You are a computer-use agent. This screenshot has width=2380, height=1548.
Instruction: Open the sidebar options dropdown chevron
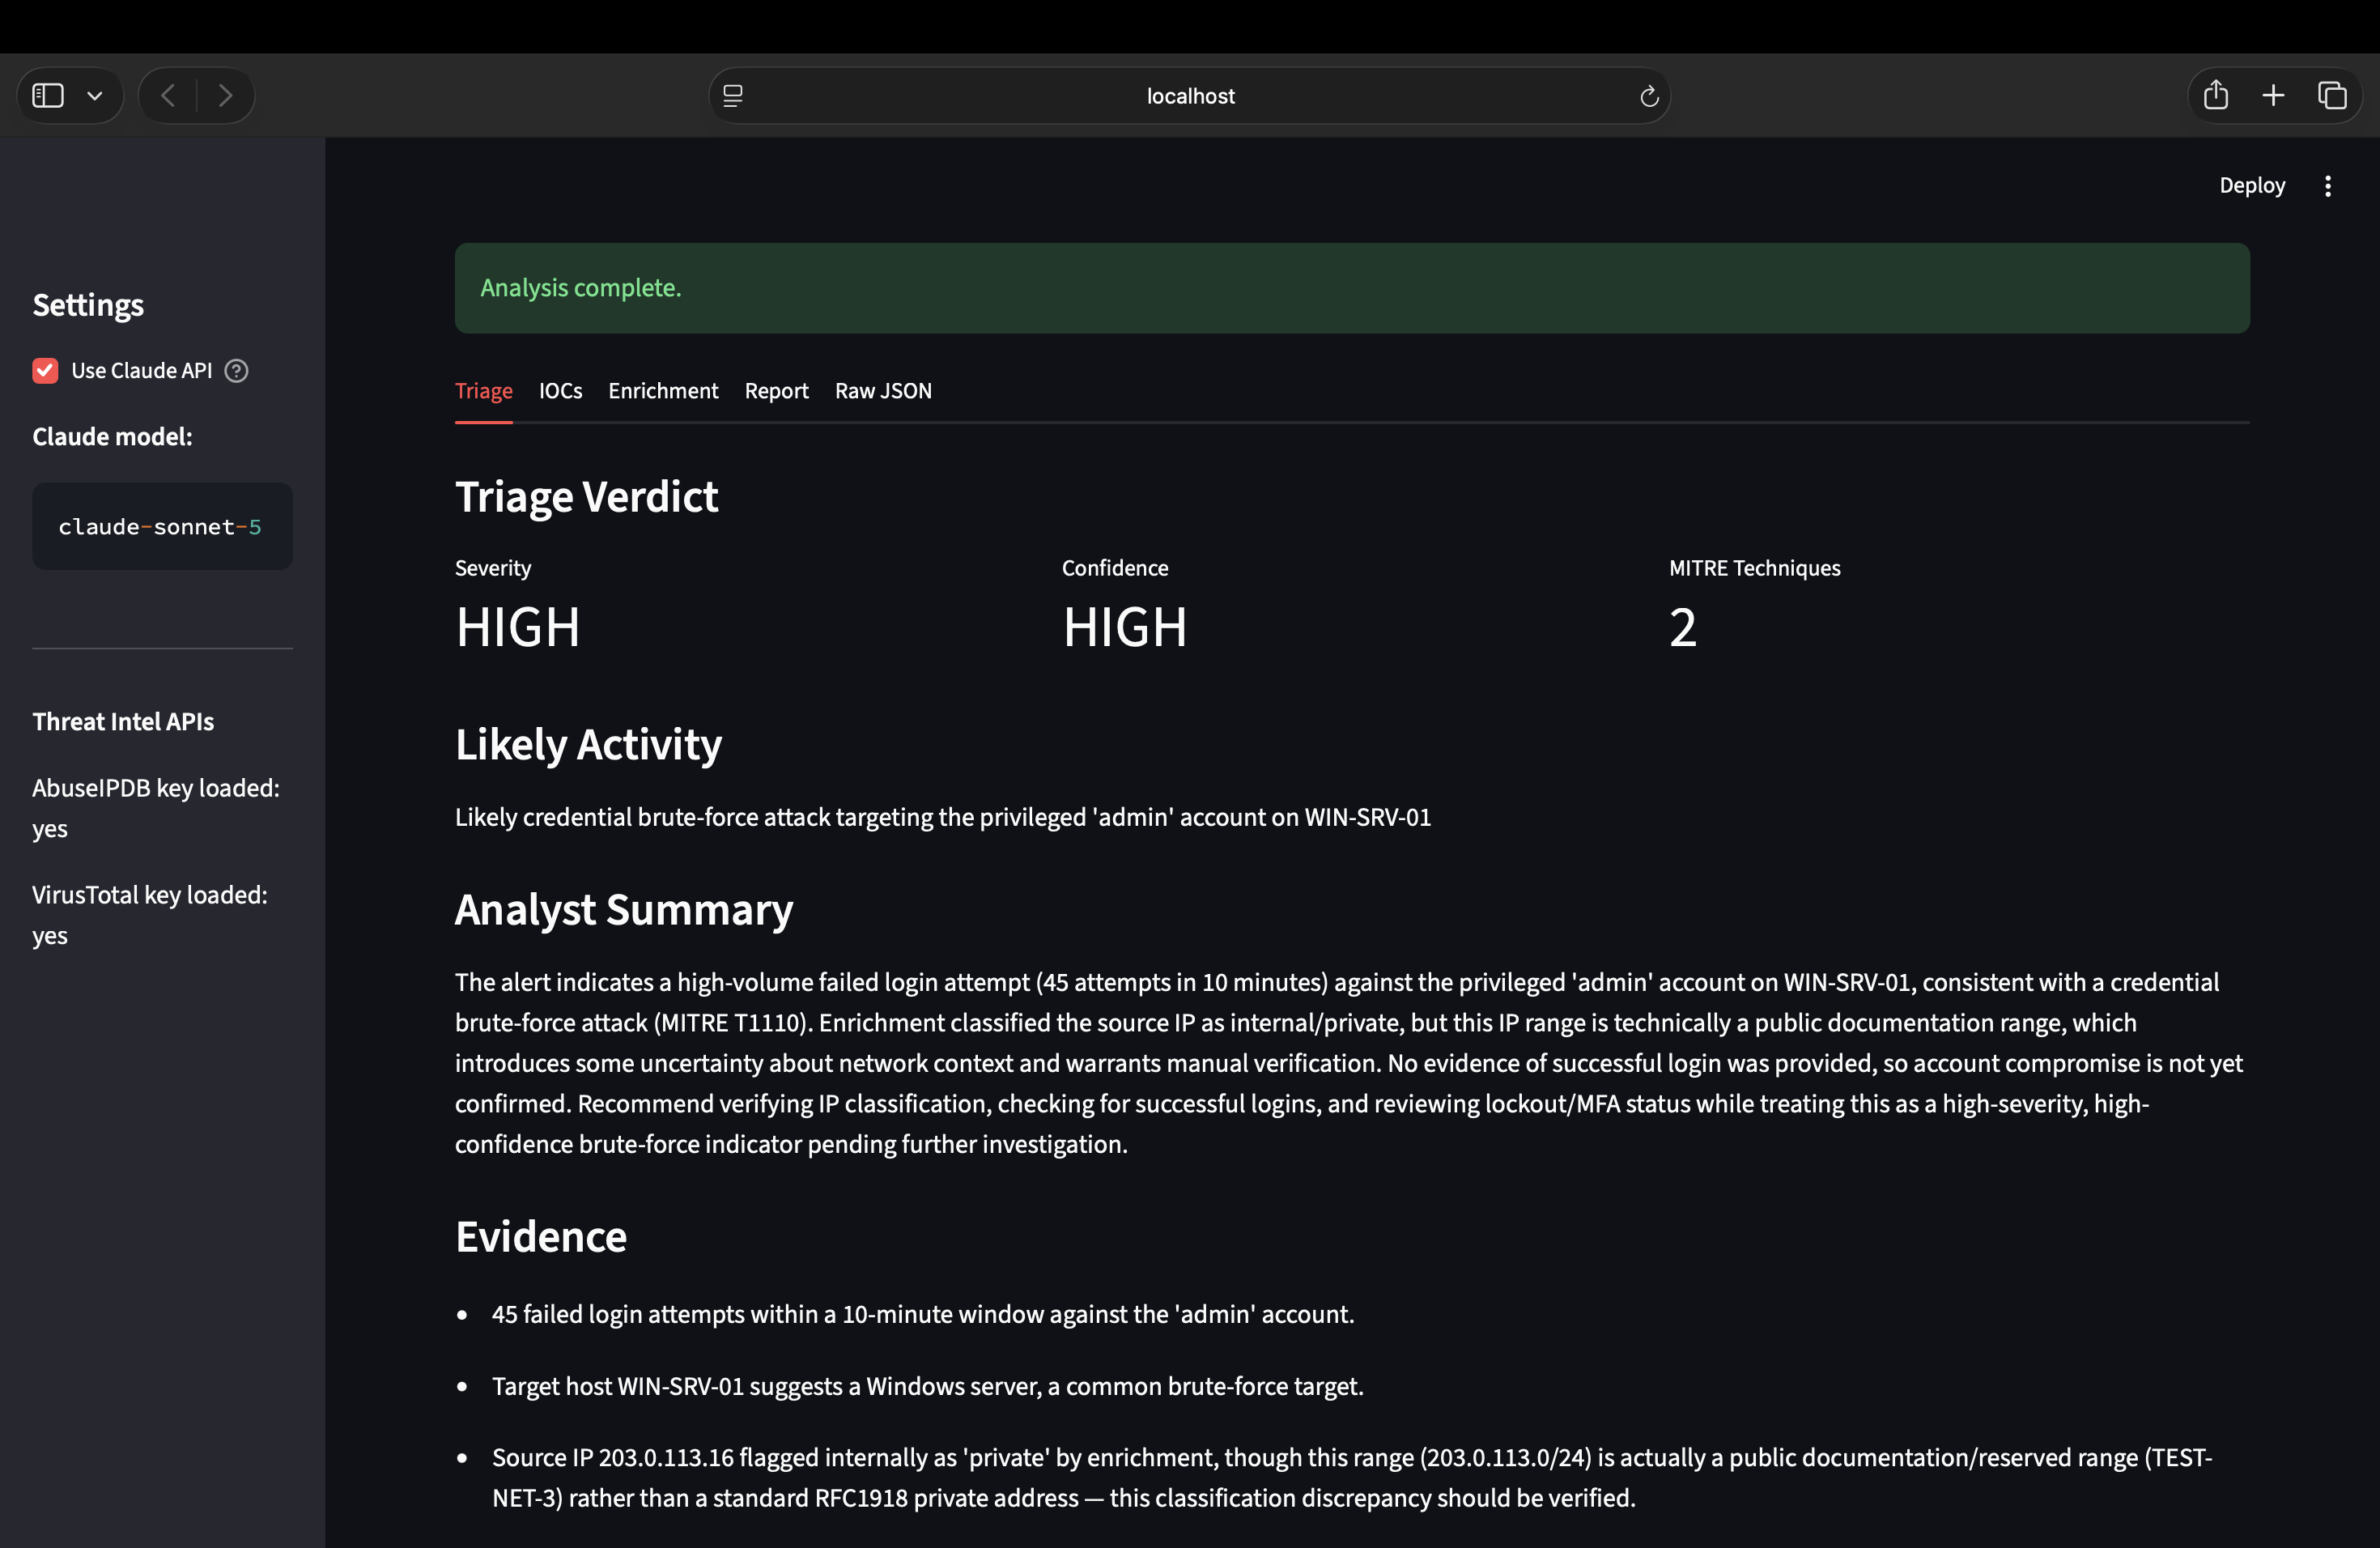(95, 96)
